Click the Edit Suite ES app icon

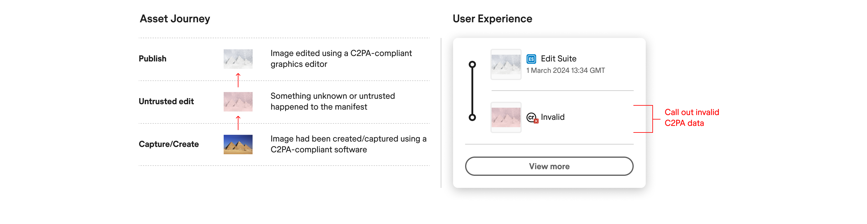click(531, 59)
